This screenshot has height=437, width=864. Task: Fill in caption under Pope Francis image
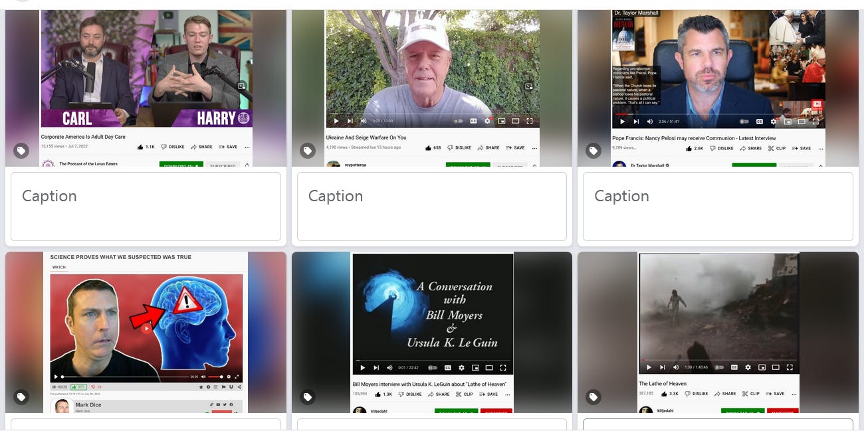point(718,207)
